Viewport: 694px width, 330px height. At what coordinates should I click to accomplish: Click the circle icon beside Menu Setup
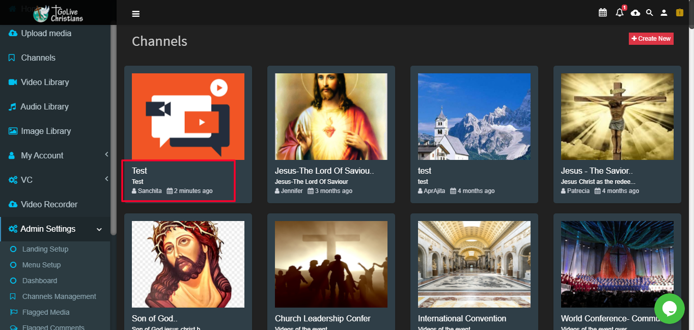coord(13,265)
